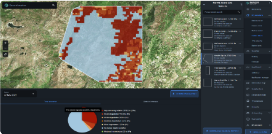
Task: Click the light blue No change legend swatch
Action: (102, 128)
